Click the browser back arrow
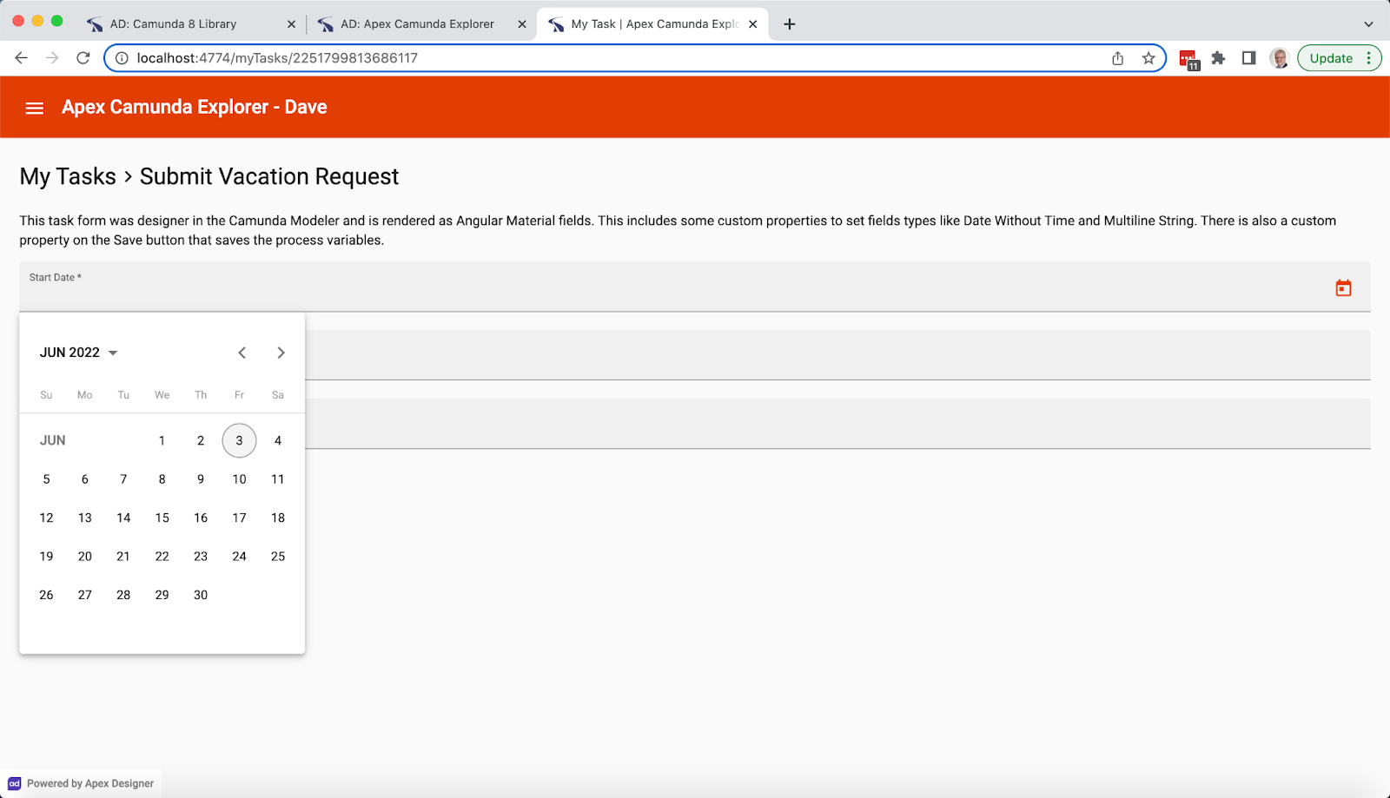 (x=22, y=58)
